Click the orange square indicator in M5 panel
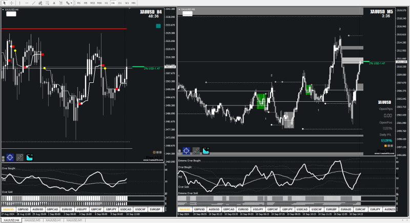Screen dimensions: 410x223 tap(385, 146)
